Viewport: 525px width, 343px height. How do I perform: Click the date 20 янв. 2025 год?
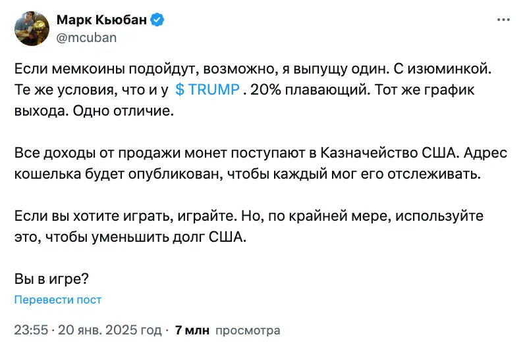click(109, 330)
